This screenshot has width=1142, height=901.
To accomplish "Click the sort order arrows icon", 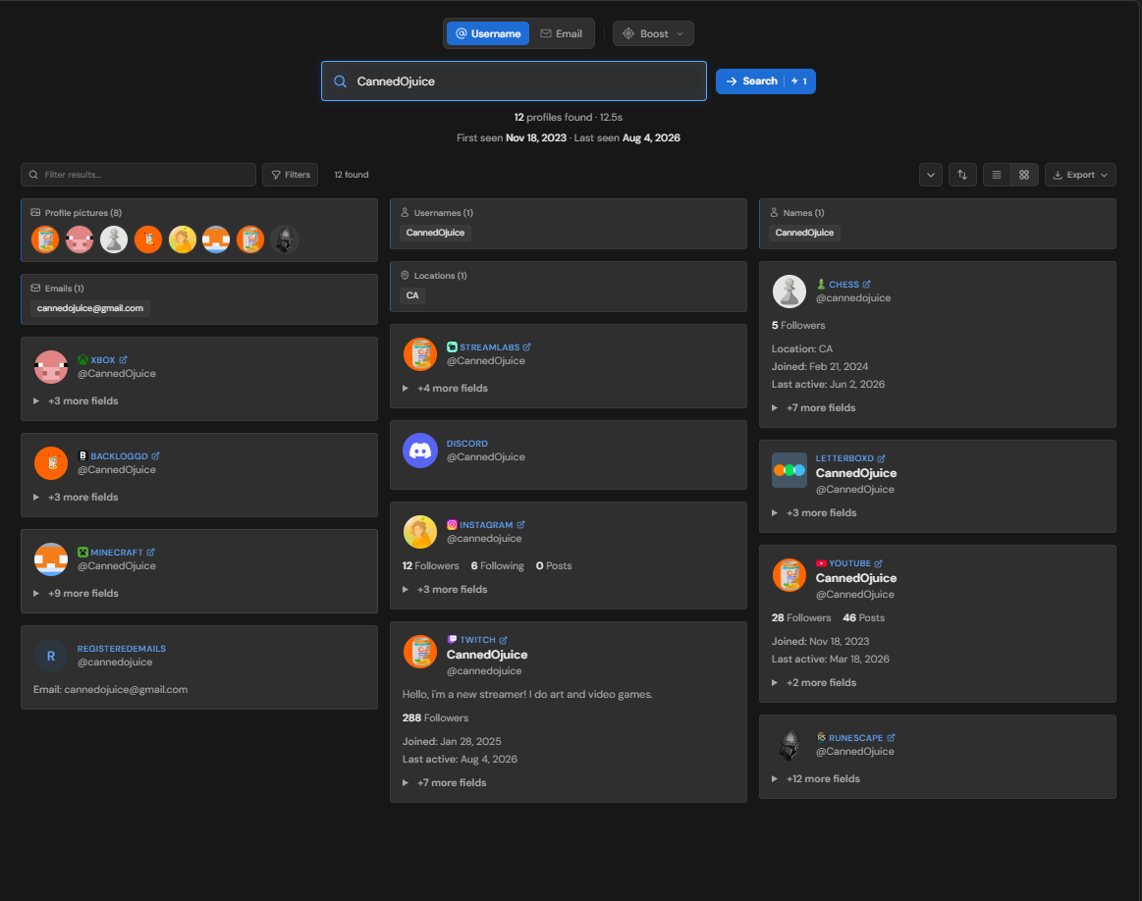I will 962,175.
